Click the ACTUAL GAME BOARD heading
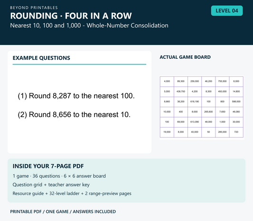 [185, 57]
